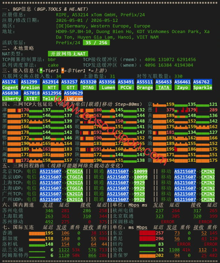
Task: Select the AS7018 AT&T badge
Action: pos(32,96)
